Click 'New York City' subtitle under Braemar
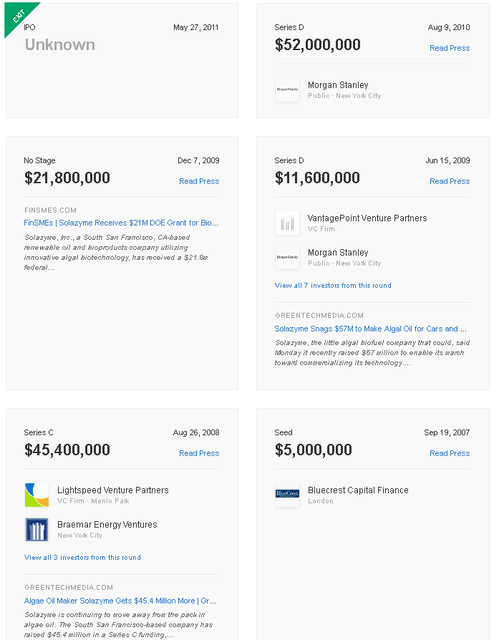Screen dimensions: 494x640 coord(79,535)
